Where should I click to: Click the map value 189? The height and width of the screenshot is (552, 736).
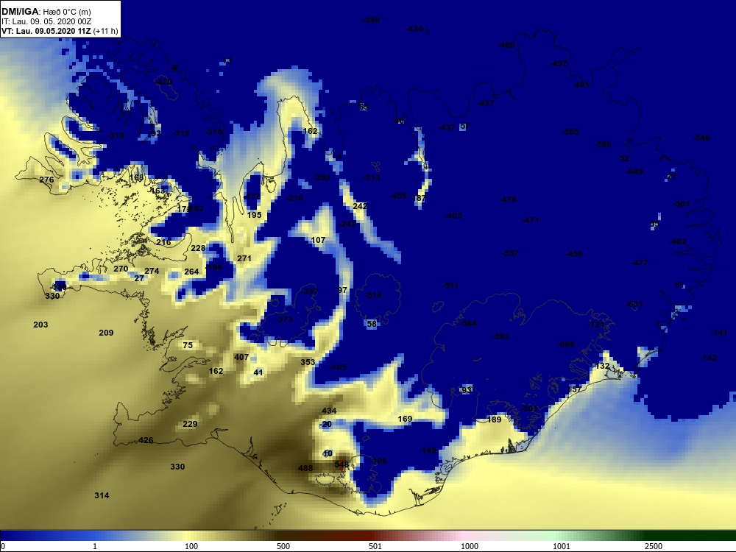[x=495, y=420]
